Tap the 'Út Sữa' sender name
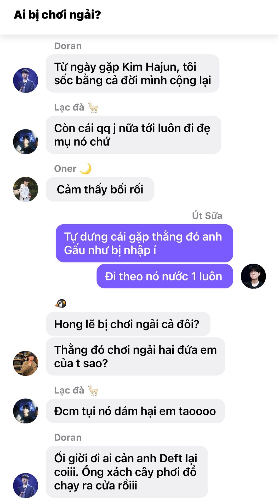The width and height of the screenshot is (279, 502). click(x=207, y=216)
